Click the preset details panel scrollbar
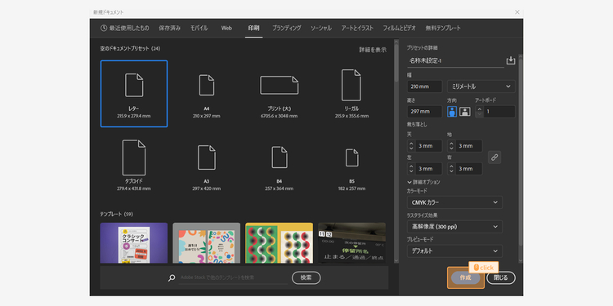613x306 pixels. pos(520,153)
